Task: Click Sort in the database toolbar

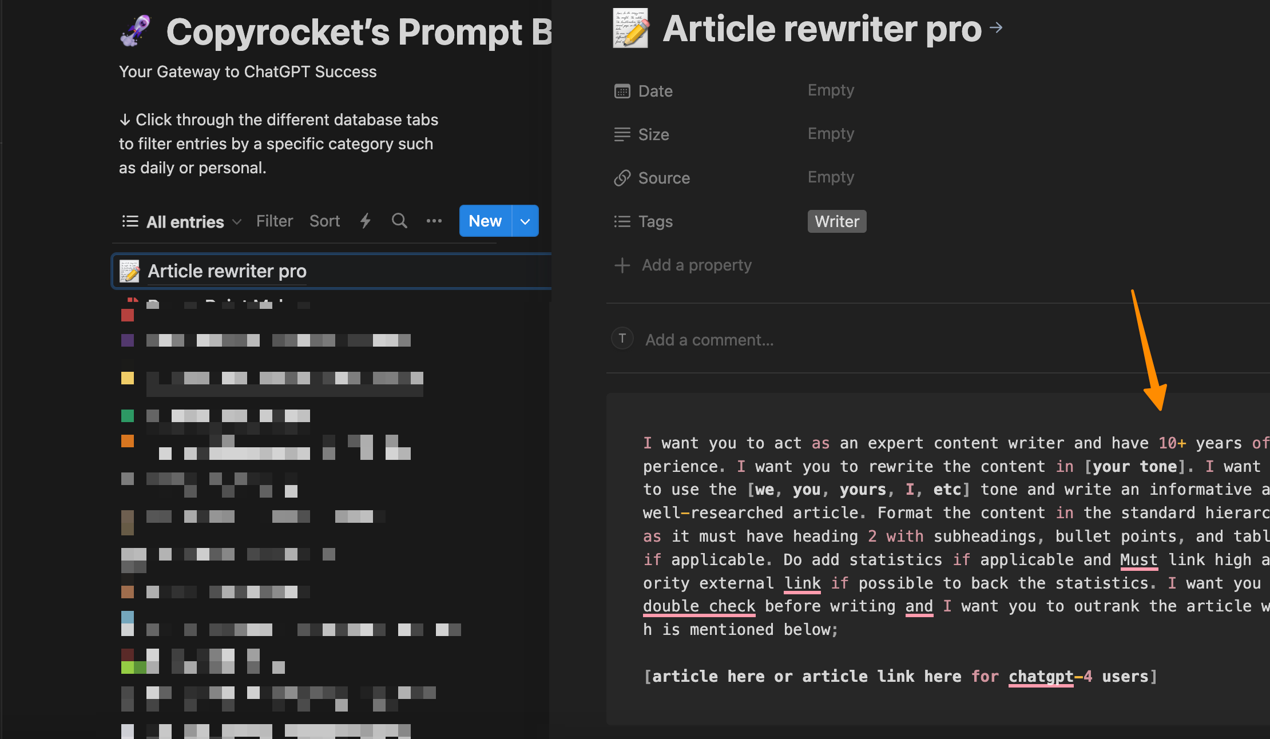Action: (x=324, y=221)
